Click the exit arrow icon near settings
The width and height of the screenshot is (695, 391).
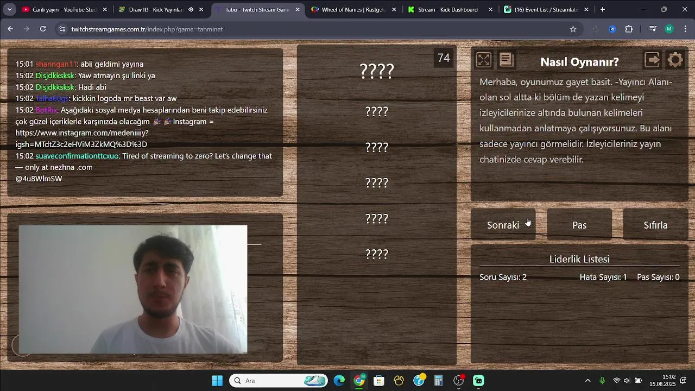click(x=652, y=60)
